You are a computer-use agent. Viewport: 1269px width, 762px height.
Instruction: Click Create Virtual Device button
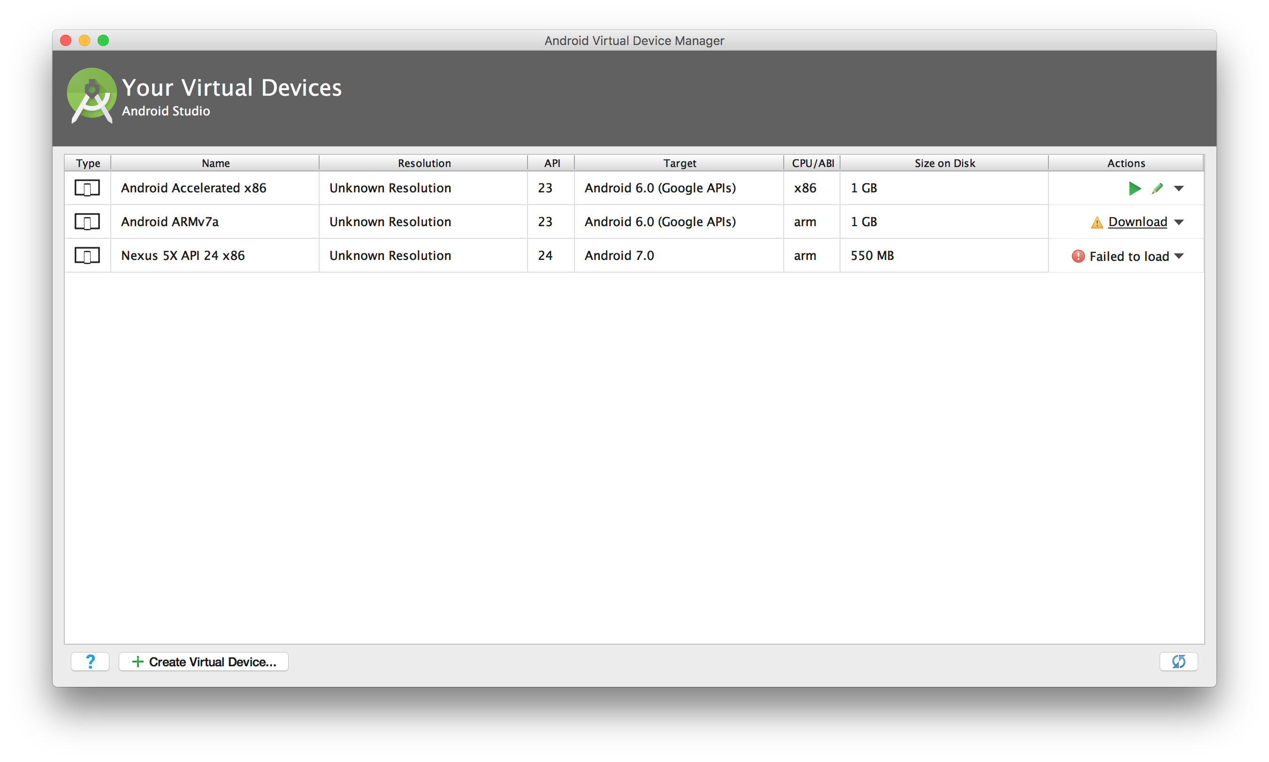coord(203,662)
